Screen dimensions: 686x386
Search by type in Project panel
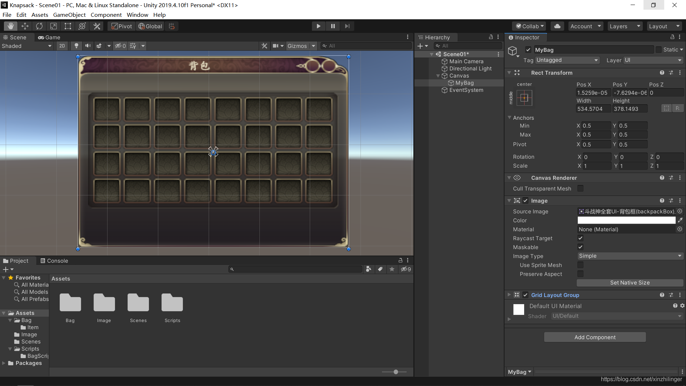[x=368, y=269]
